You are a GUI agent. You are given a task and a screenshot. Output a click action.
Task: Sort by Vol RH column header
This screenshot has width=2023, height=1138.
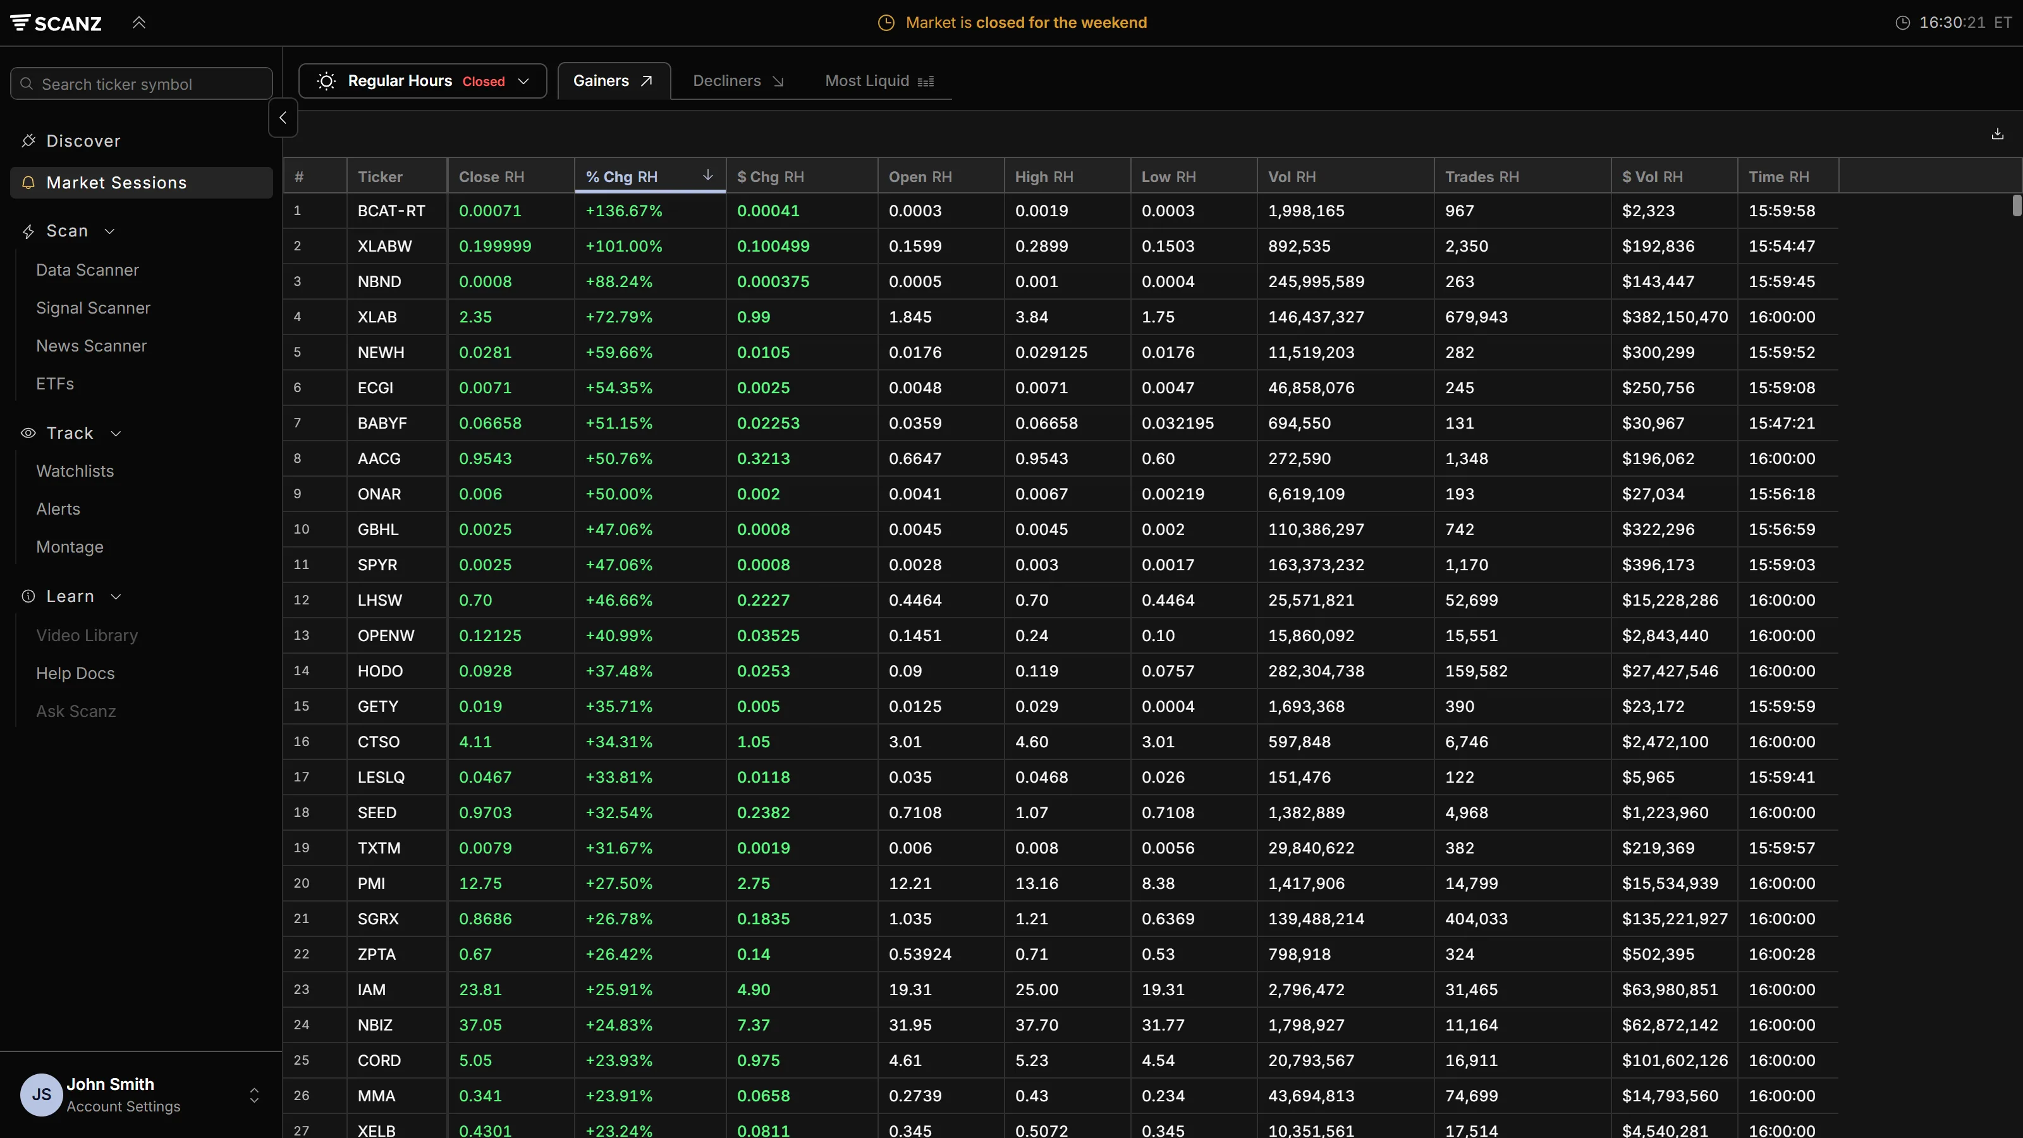click(x=1345, y=177)
